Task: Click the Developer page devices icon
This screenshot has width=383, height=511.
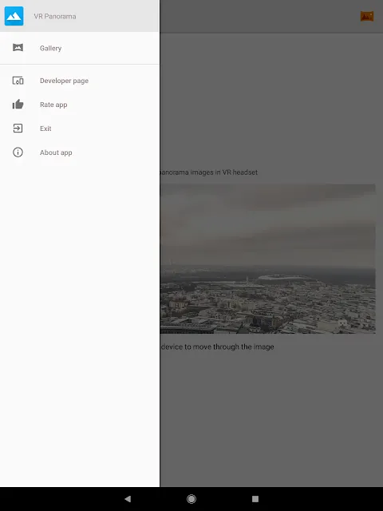Action: (x=18, y=81)
